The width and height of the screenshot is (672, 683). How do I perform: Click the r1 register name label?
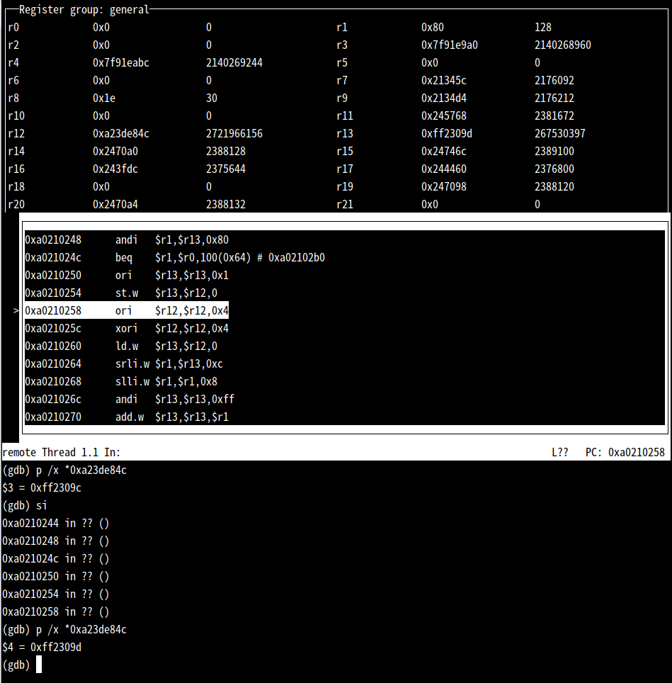342,27
